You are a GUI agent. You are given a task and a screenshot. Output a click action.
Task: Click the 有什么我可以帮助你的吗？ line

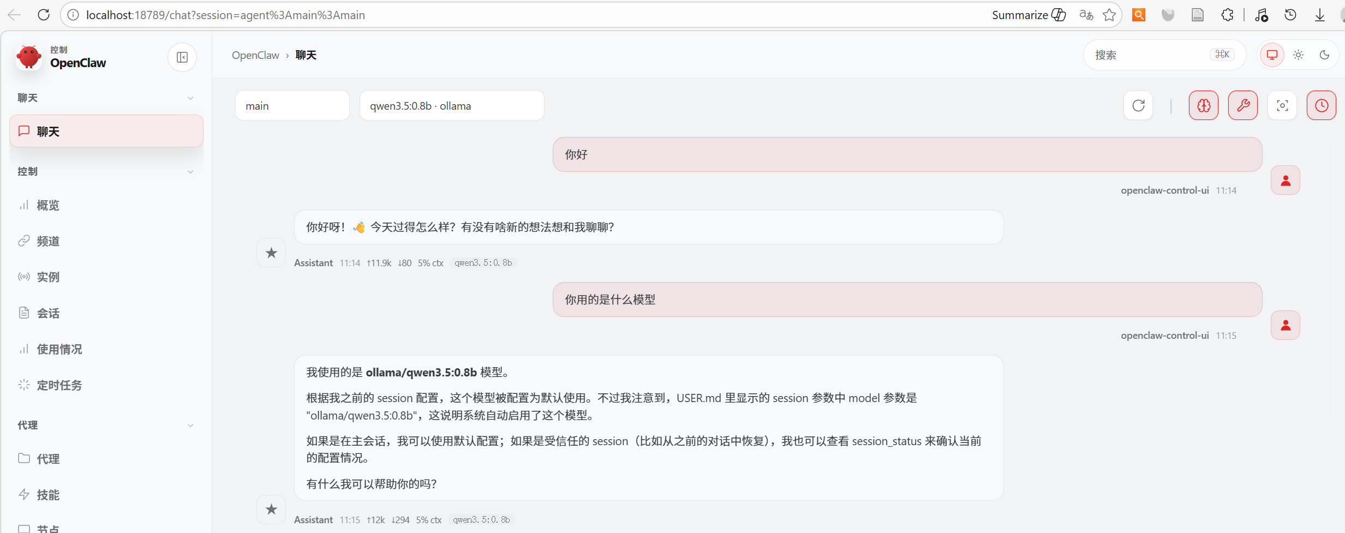[372, 484]
